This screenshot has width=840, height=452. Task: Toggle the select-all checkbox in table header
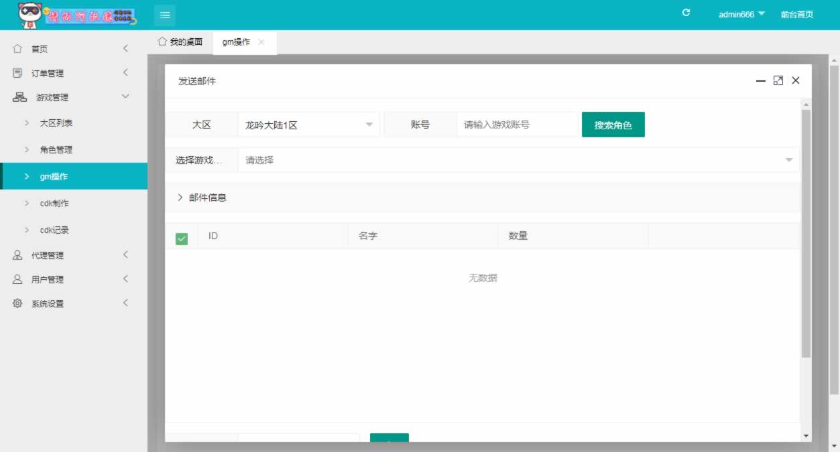pyautogui.click(x=182, y=238)
